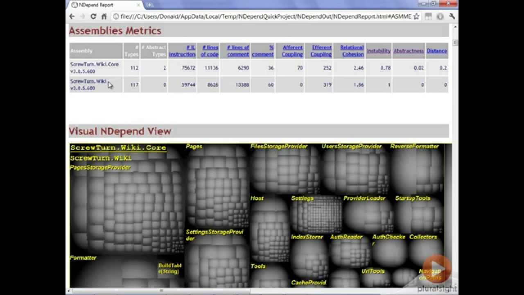
Task: Click the 75672 IL instruction value
Action: pyautogui.click(x=188, y=68)
